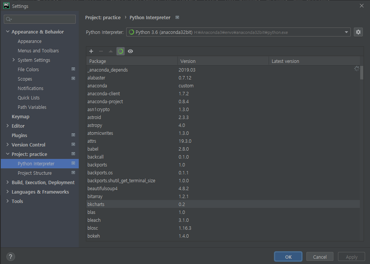
Task: Select the atomicwrites package row
Action: pyautogui.click(x=223, y=133)
